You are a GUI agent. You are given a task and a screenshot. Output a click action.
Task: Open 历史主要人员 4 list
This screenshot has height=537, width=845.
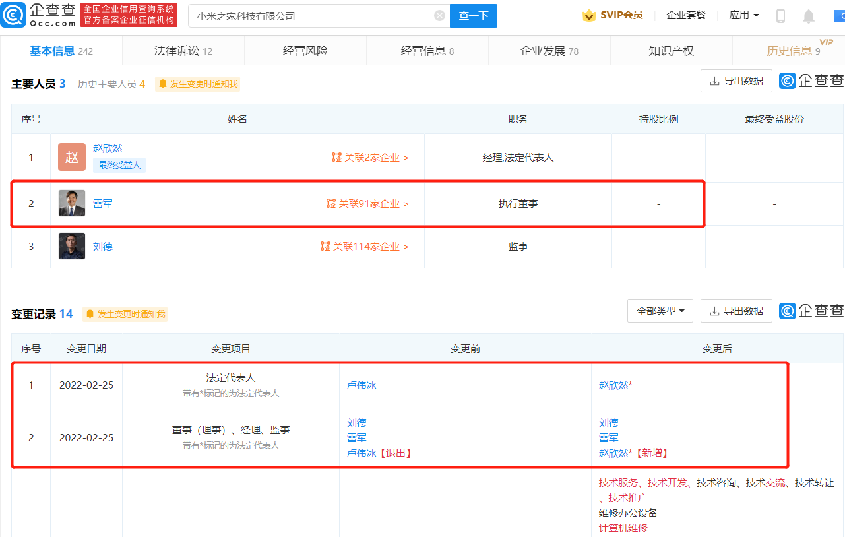111,84
